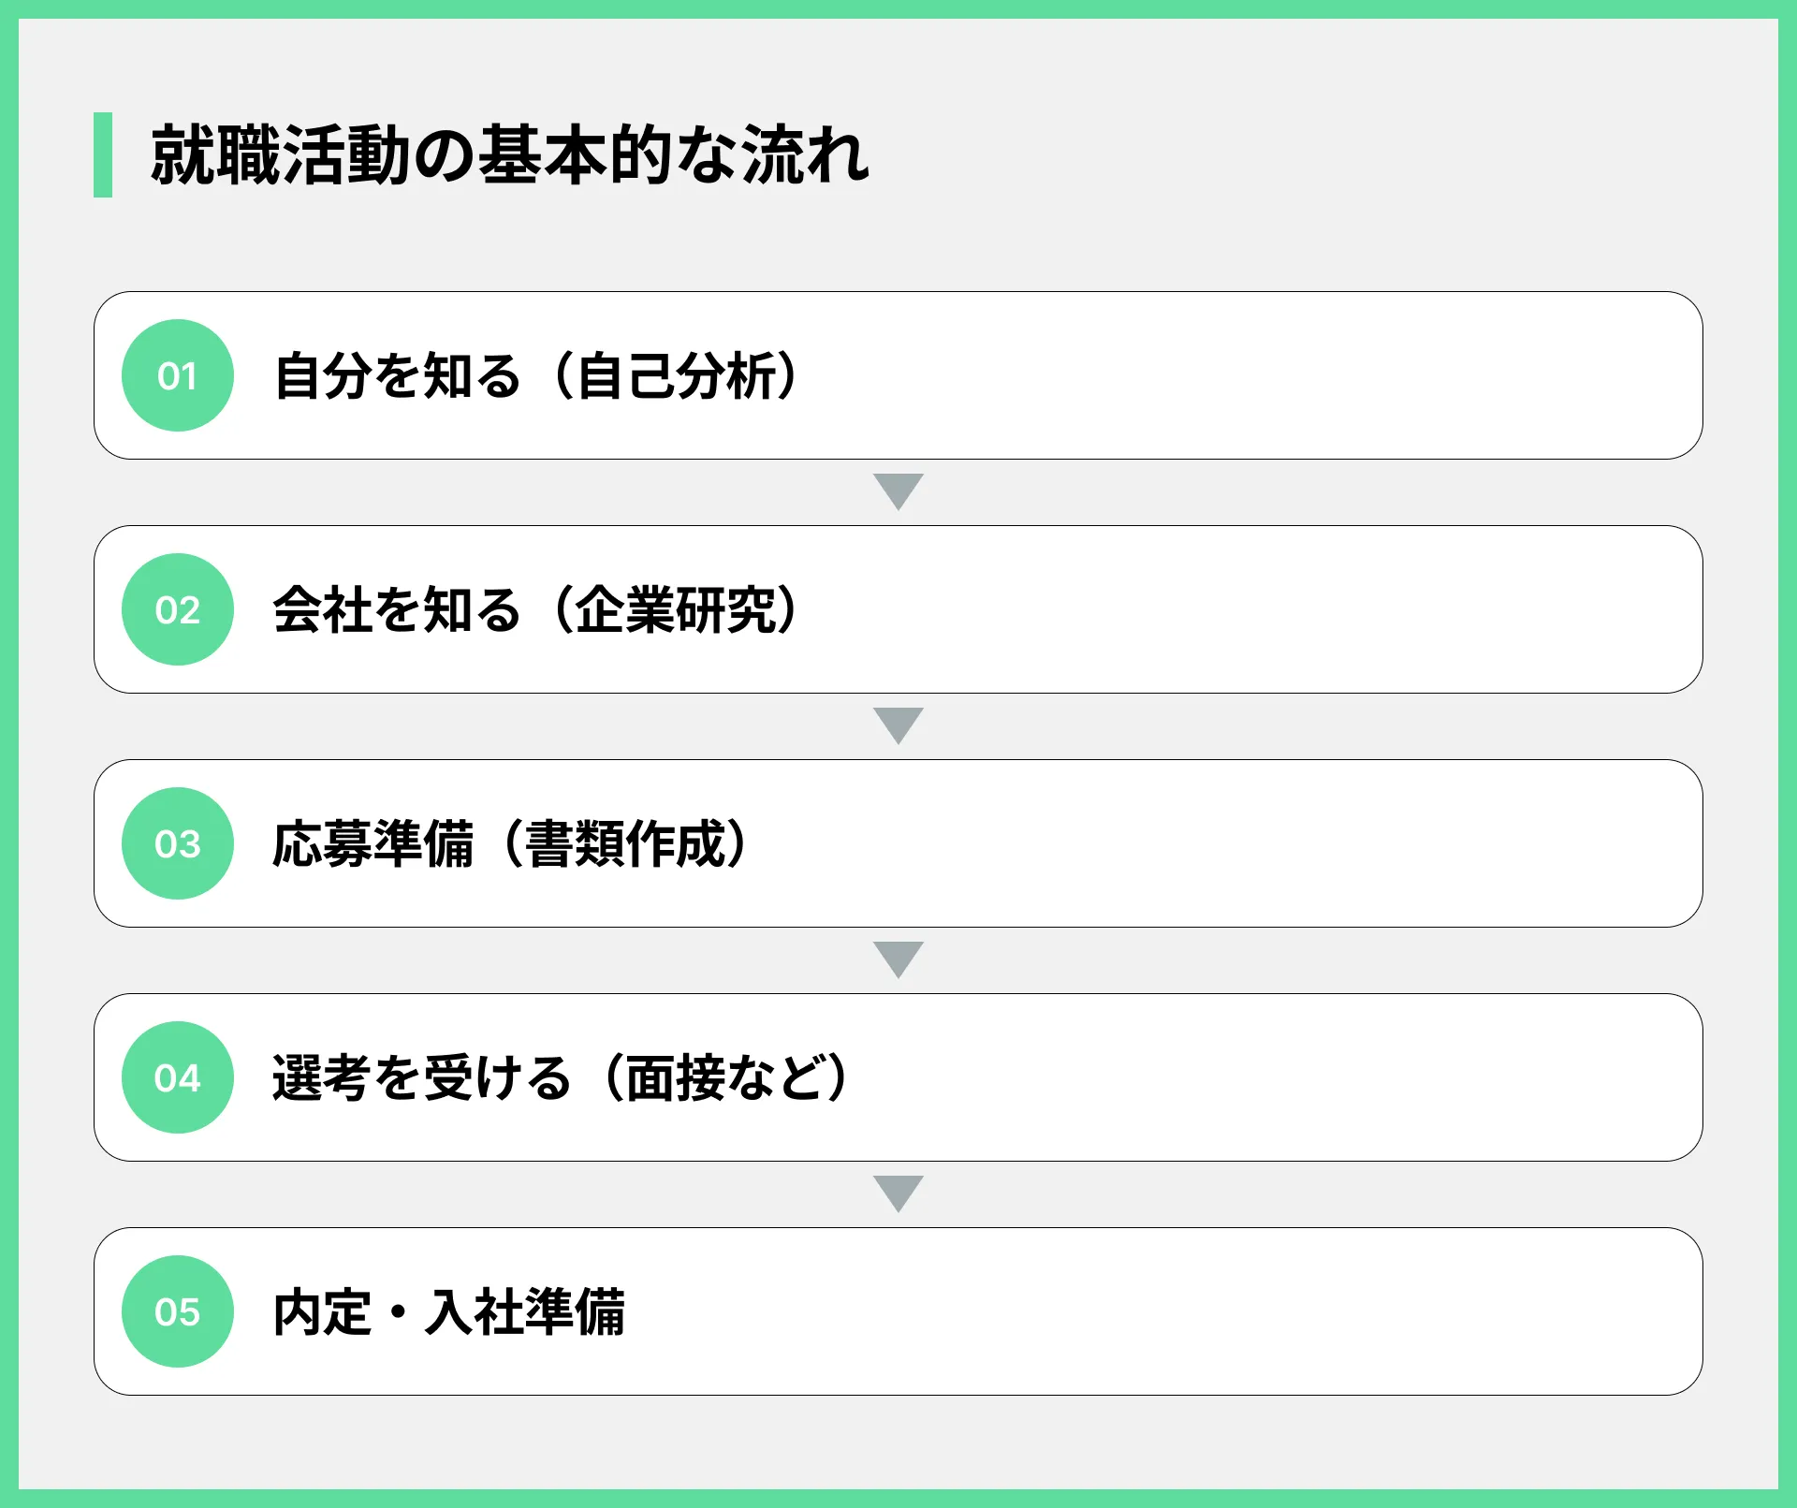
Task: Click the arrow below step 04 box
Action: click(x=898, y=1193)
